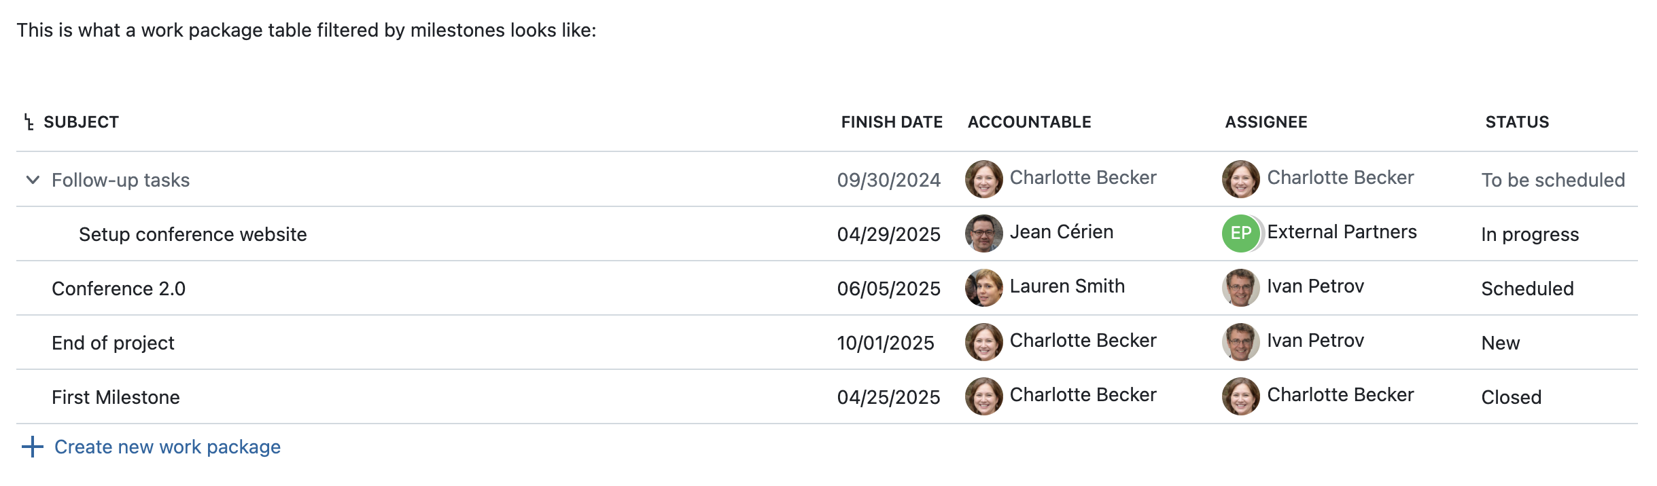
Task: Click the plus icon to add work package
Action: tap(32, 447)
